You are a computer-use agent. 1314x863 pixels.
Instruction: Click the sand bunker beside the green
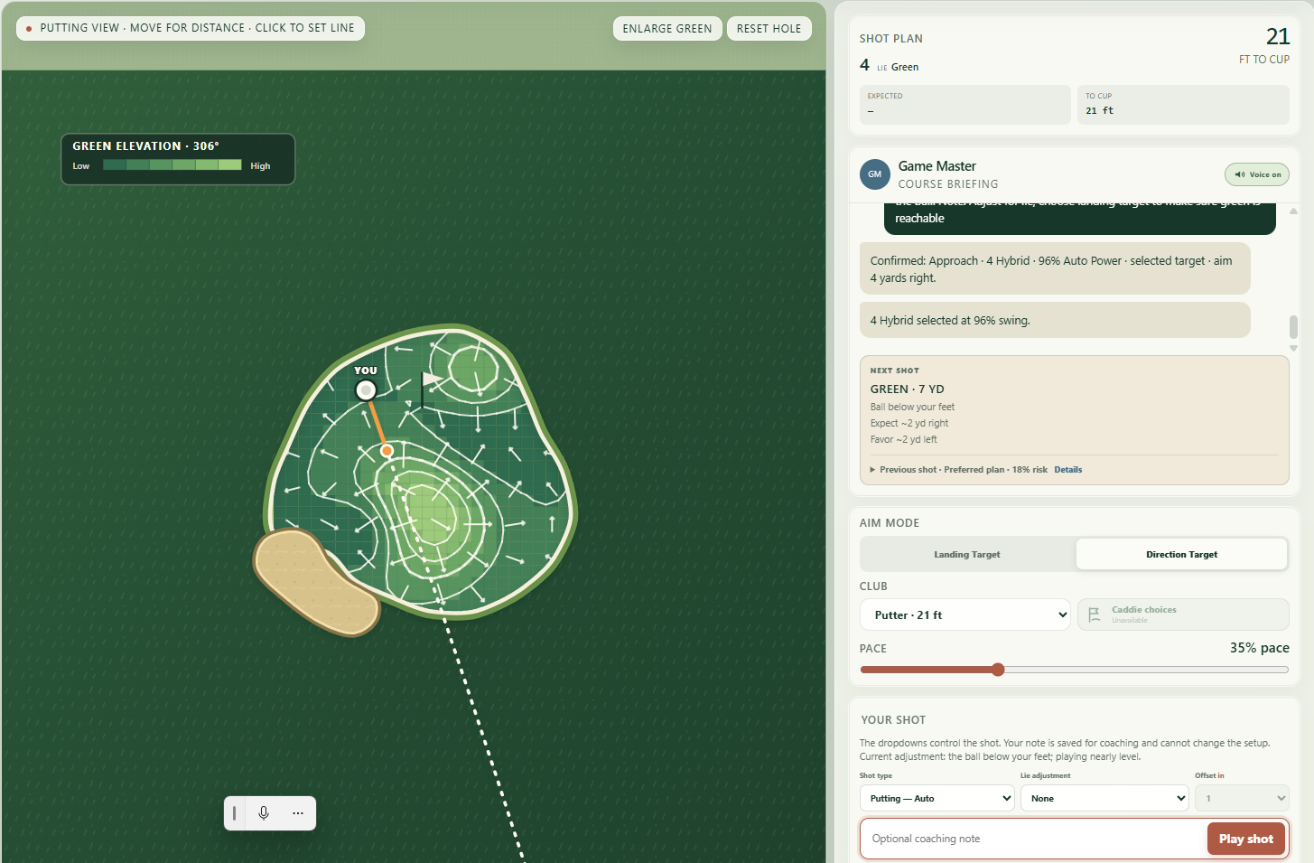tap(315, 581)
